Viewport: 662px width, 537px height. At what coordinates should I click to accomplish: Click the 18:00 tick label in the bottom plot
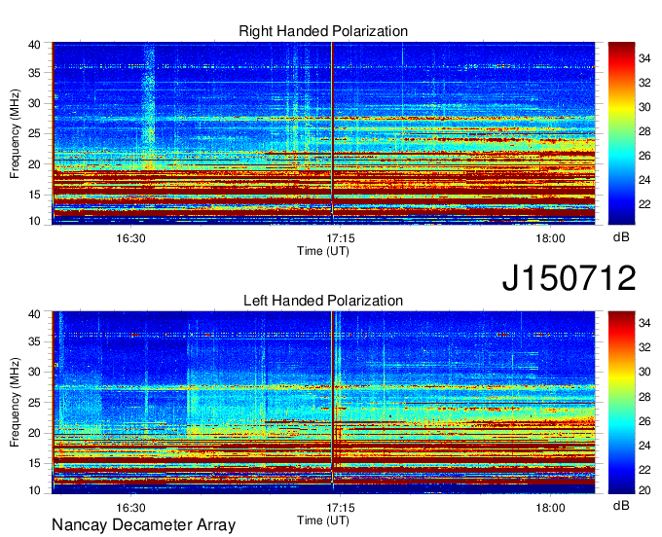click(x=550, y=508)
